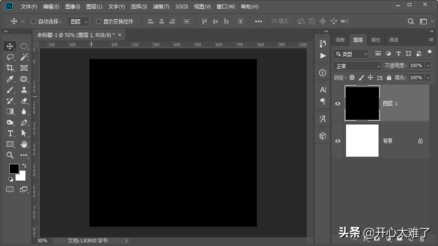
Task: Select the Path Selection arrow tool
Action: click(x=24, y=133)
